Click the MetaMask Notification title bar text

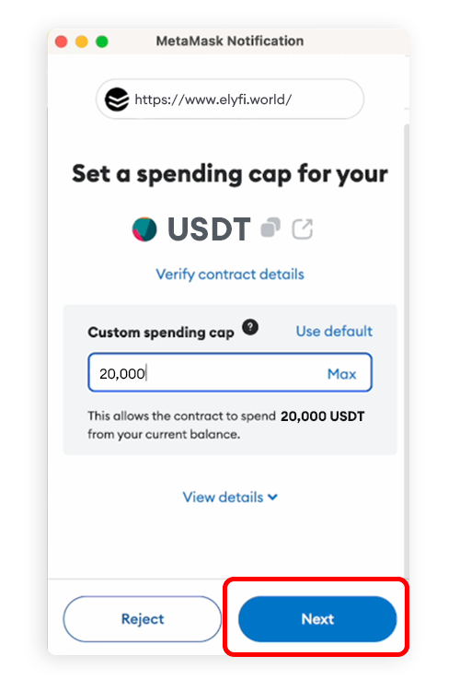pyautogui.click(x=230, y=41)
